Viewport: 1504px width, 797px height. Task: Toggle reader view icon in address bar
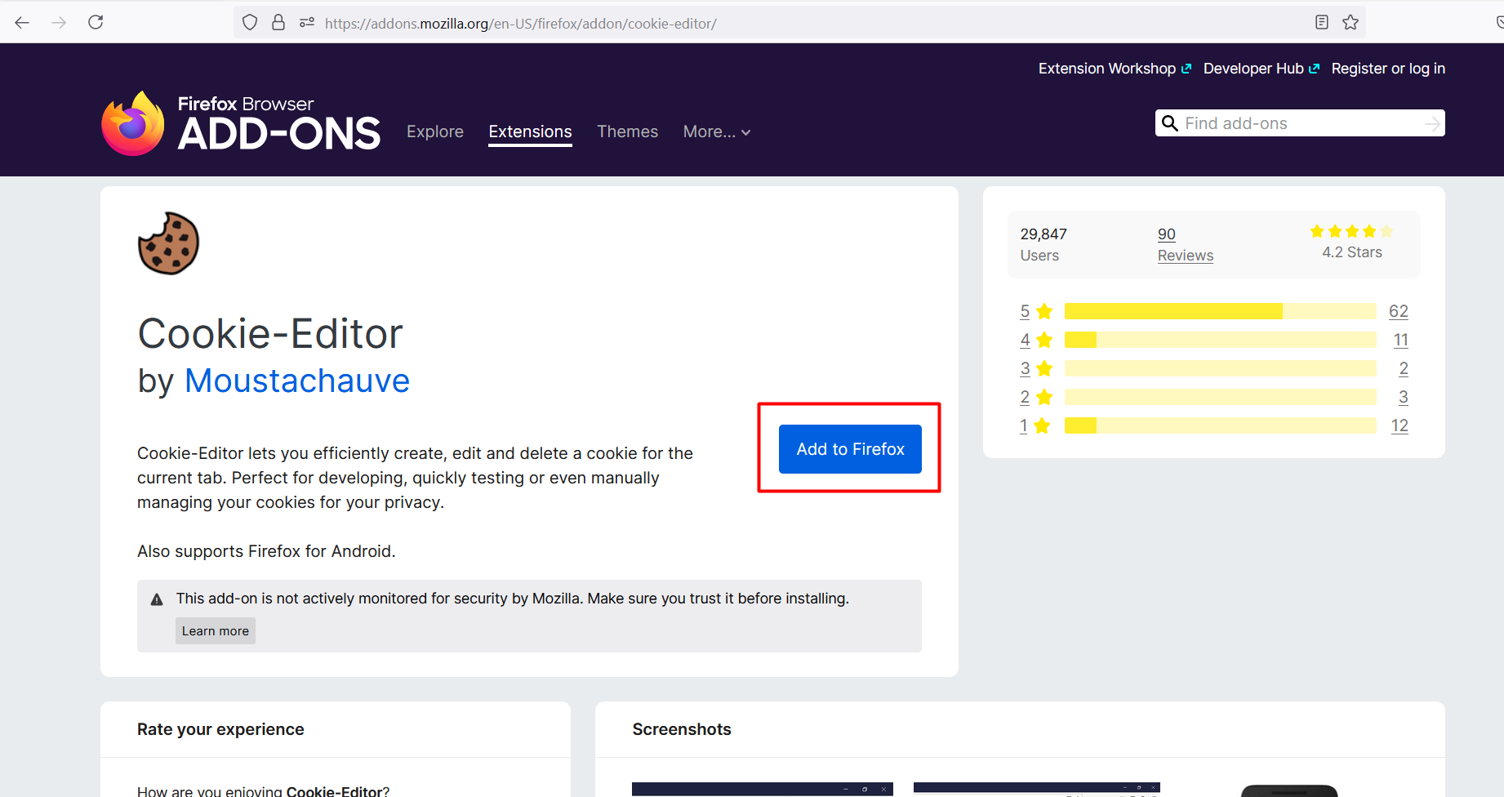coord(1322,23)
